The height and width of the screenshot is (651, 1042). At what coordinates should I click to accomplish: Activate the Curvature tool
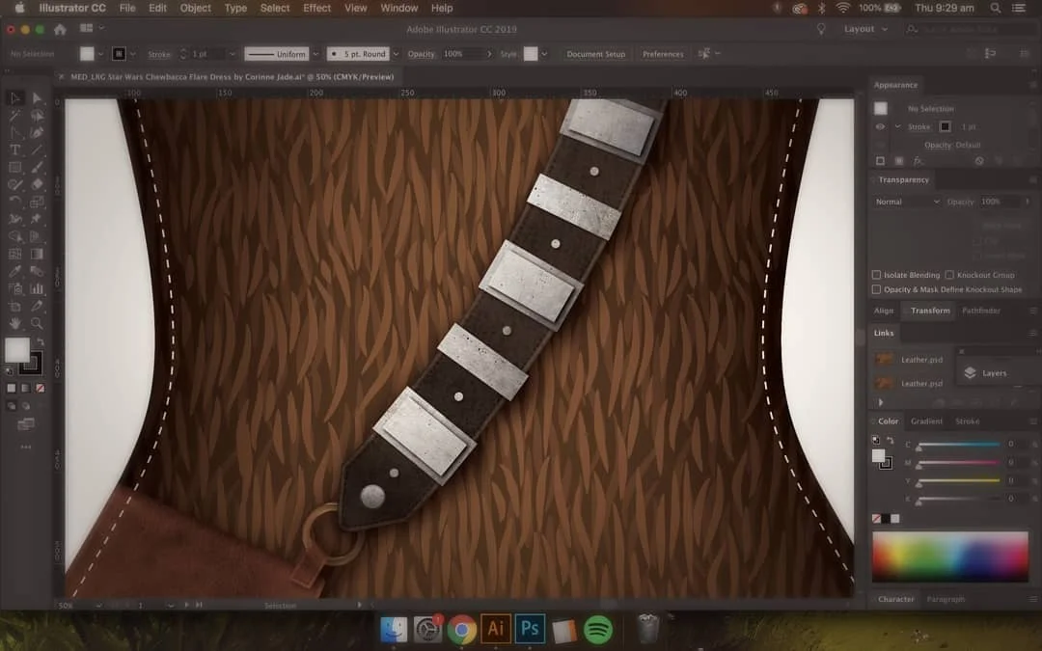click(x=38, y=133)
